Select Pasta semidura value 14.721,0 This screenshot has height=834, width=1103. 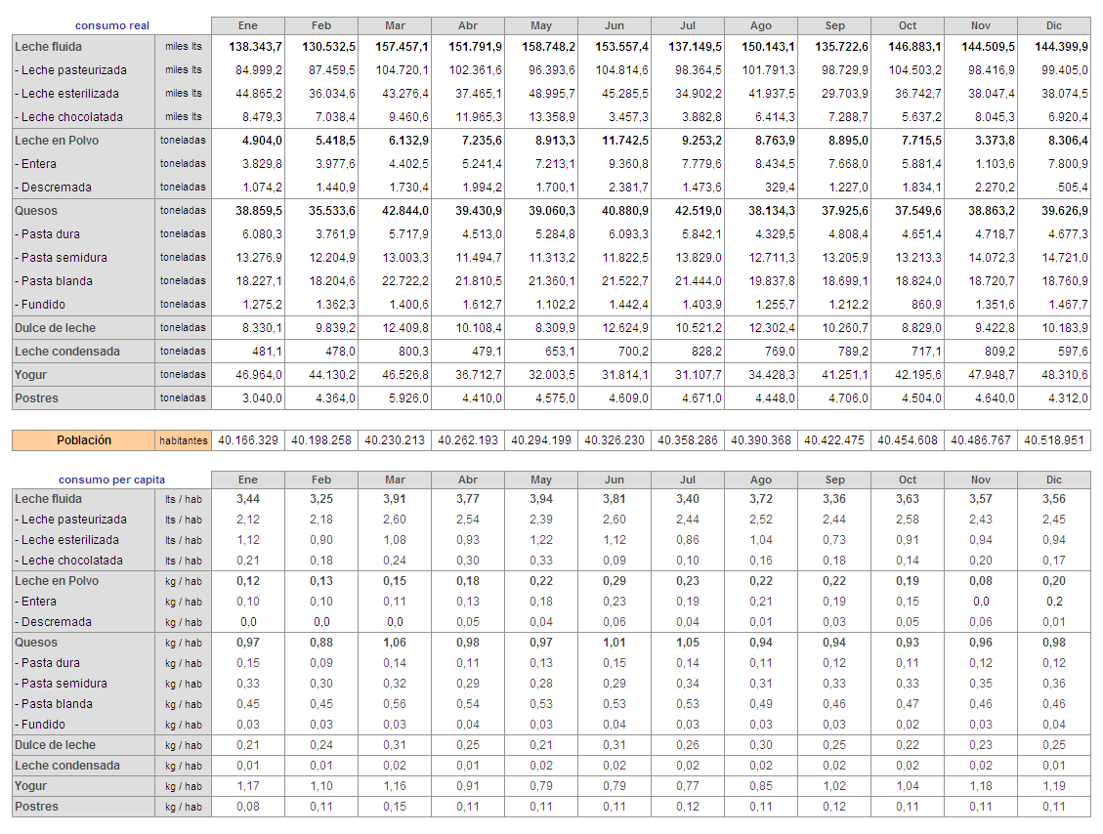coord(1064,258)
